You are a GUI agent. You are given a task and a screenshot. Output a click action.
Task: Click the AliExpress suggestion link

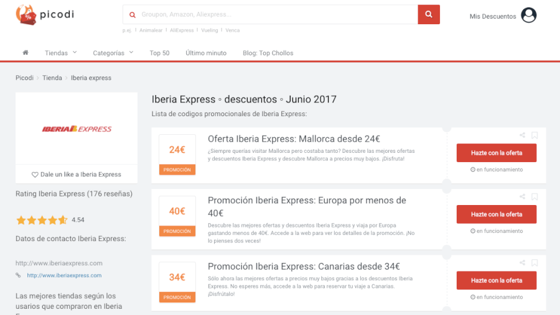(182, 30)
